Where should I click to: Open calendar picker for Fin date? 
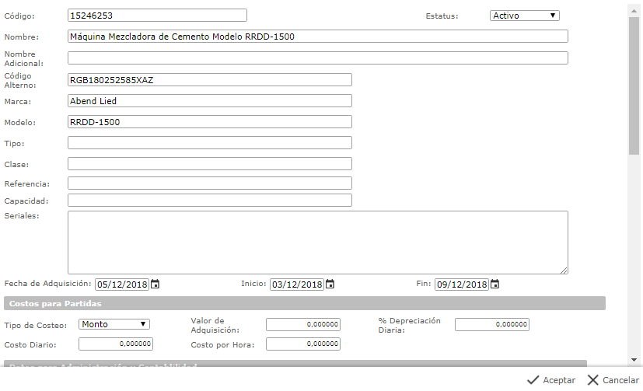click(495, 284)
